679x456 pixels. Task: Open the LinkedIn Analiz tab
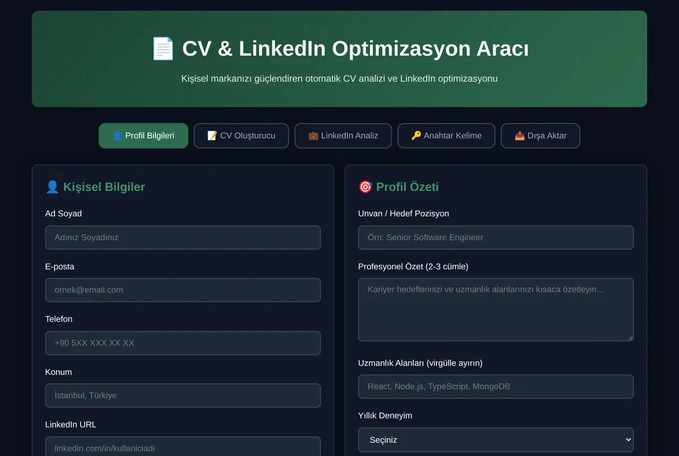pyautogui.click(x=343, y=136)
